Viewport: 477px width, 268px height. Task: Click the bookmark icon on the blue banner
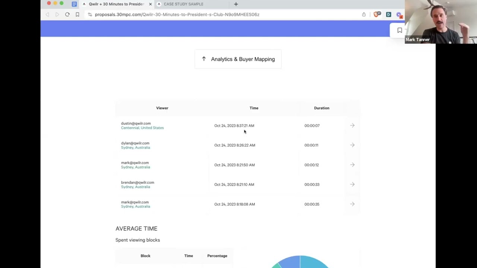399,30
